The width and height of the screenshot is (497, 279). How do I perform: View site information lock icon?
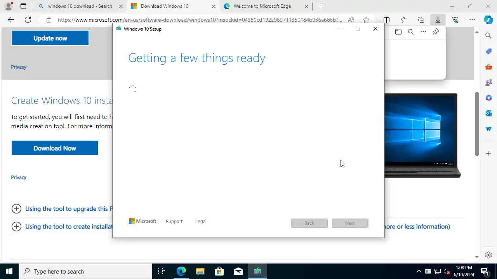[49, 20]
